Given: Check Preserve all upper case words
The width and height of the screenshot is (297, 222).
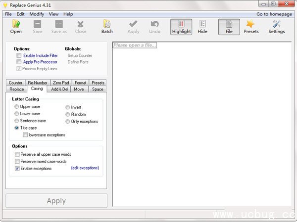Looking at the screenshot, I should 17,155.
